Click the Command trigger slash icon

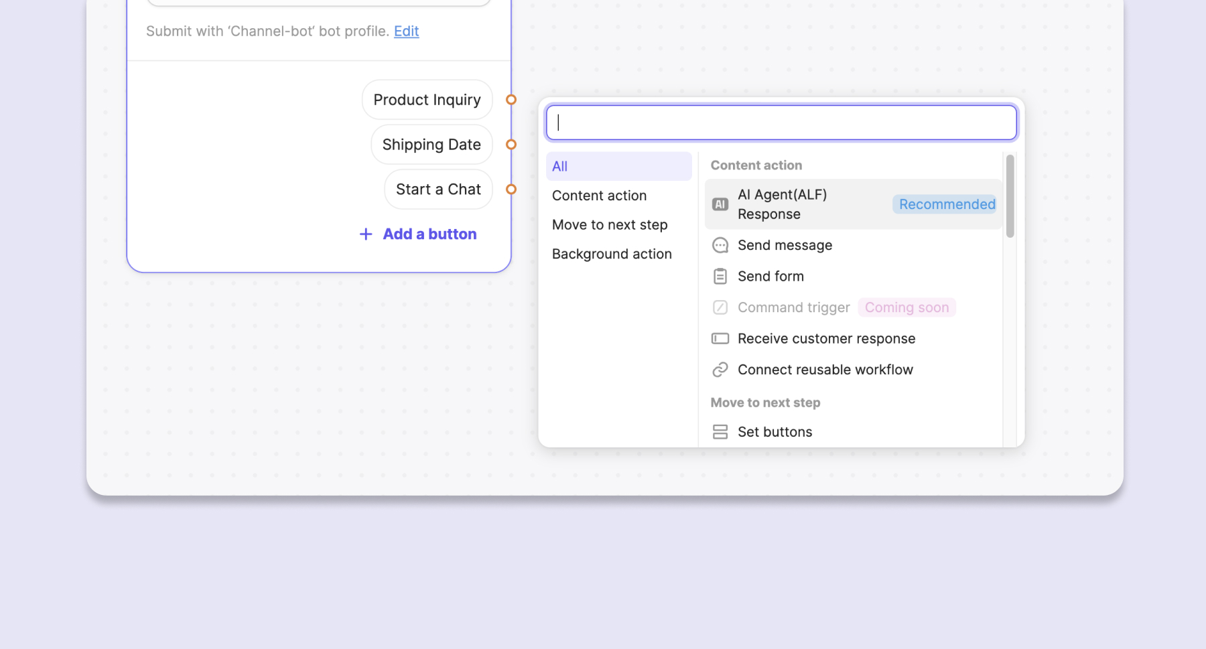tap(720, 307)
